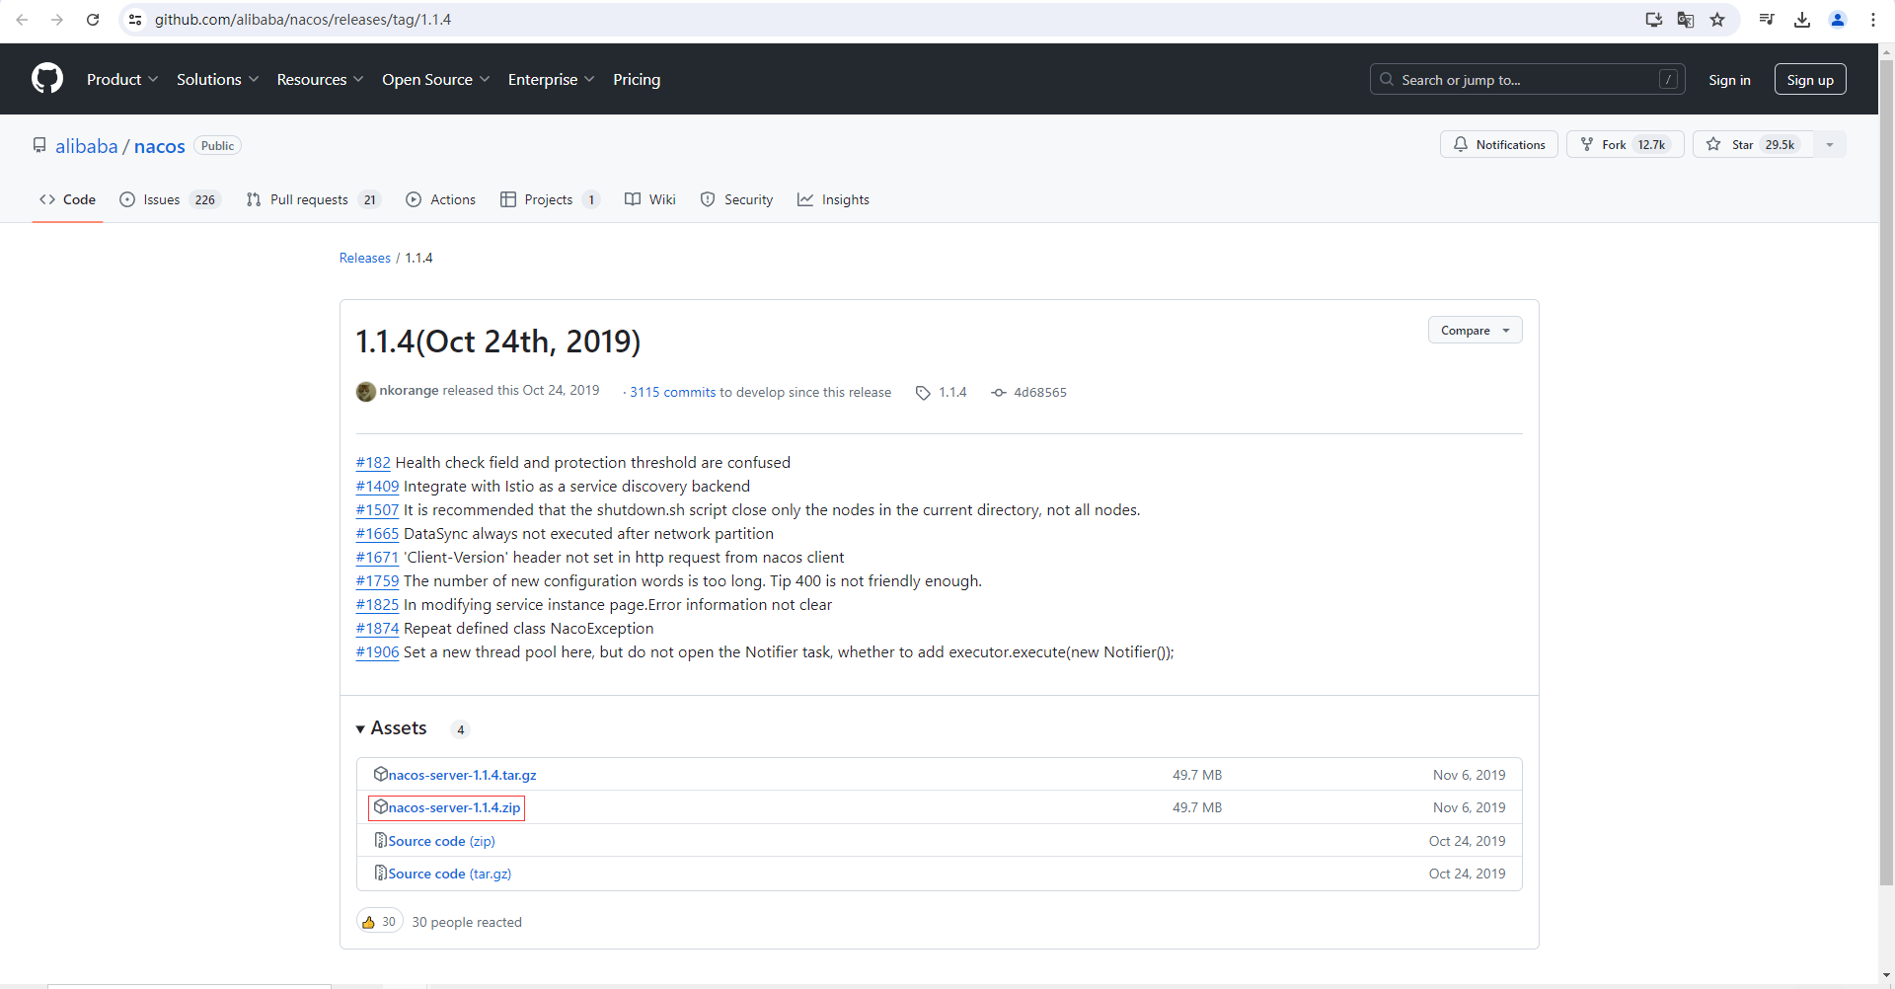This screenshot has width=1895, height=989.
Task: Switch to the Actions tab
Action: pos(441,199)
